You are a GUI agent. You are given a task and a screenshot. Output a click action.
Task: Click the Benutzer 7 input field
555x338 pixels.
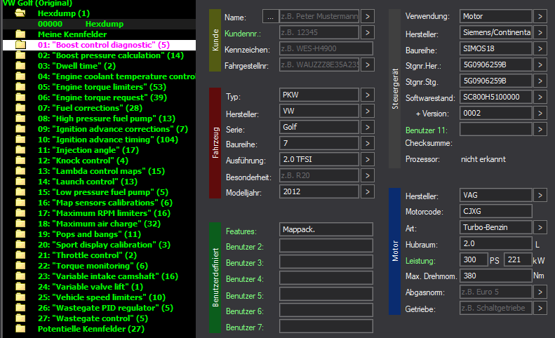pyautogui.click(x=326, y=326)
